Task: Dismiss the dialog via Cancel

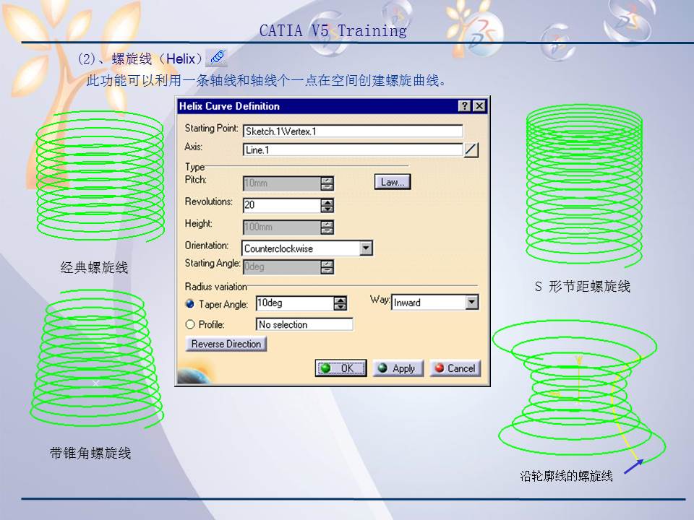Action: (456, 368)
